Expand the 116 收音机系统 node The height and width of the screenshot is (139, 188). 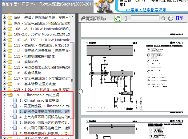(4, 73)
